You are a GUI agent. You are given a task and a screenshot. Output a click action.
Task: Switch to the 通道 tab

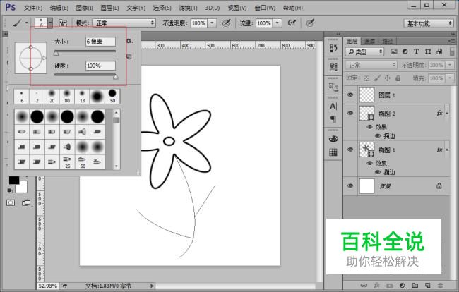[371, 41]
